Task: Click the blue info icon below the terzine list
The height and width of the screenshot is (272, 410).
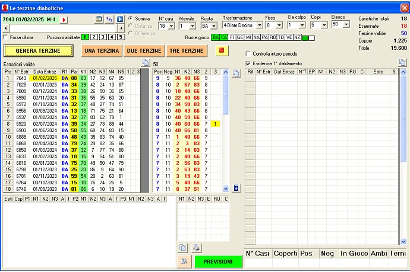Action: pos(236,188)
